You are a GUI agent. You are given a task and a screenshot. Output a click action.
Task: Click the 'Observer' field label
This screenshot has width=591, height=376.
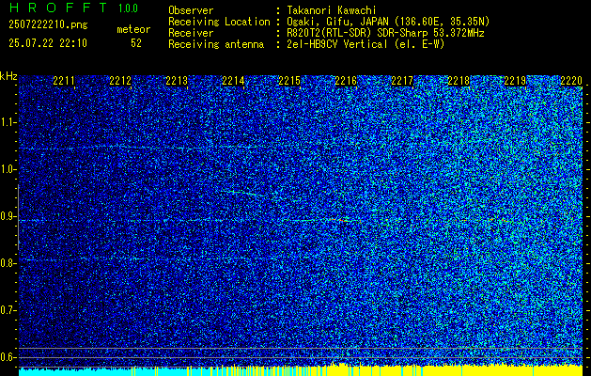click(191, 10)
